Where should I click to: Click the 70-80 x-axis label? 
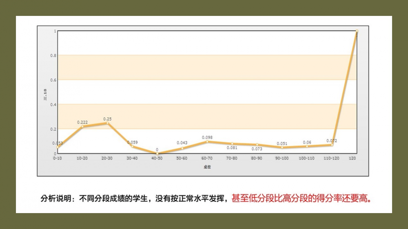coord(232,158)
